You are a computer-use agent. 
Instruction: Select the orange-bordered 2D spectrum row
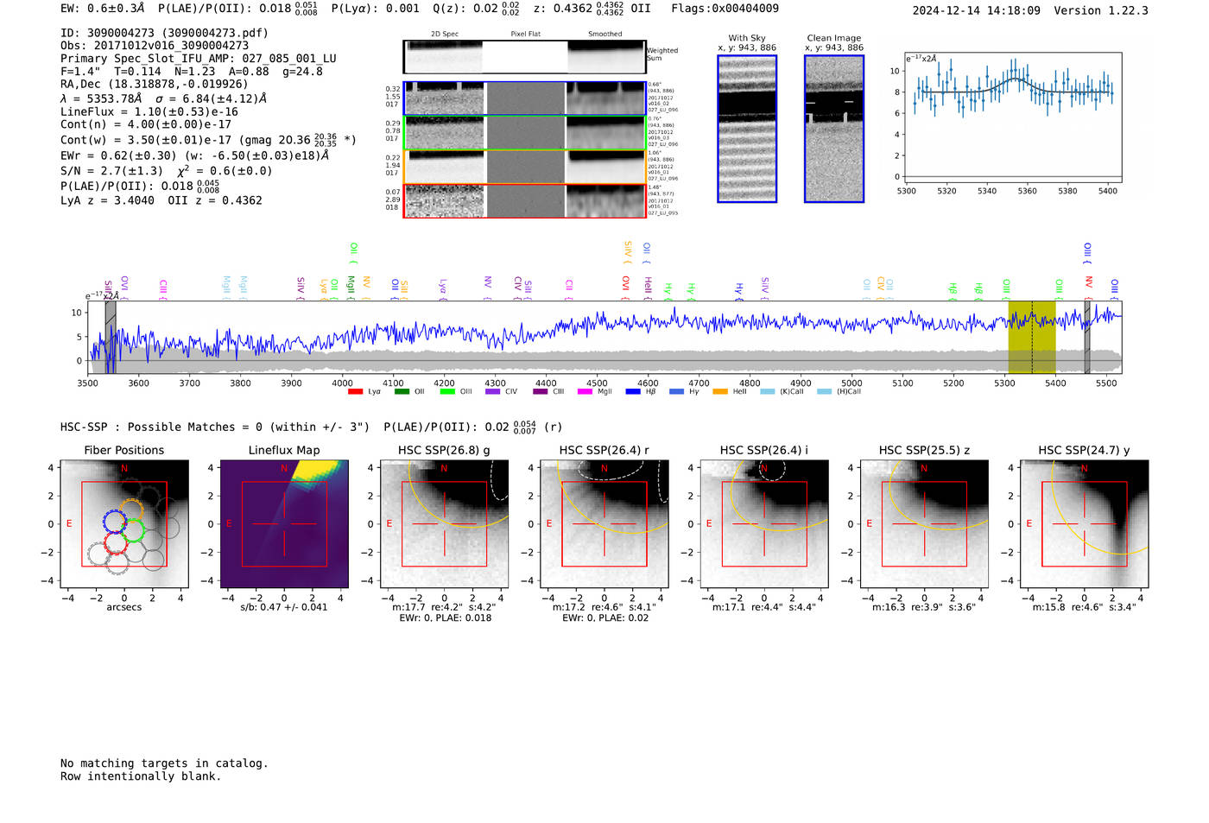coord(524,167)
